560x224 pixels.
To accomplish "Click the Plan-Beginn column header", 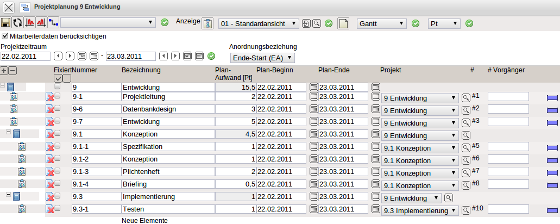I will click(x=275, y=70).
